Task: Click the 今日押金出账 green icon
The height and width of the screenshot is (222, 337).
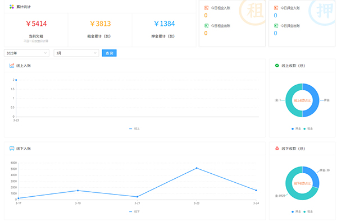Action: point(276,26)
